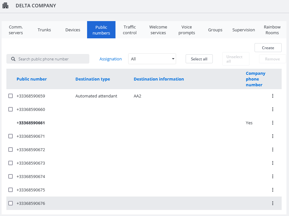Switch to Trunks tab
The height and width of the screenshot is (216, 289).
point(44,30)
